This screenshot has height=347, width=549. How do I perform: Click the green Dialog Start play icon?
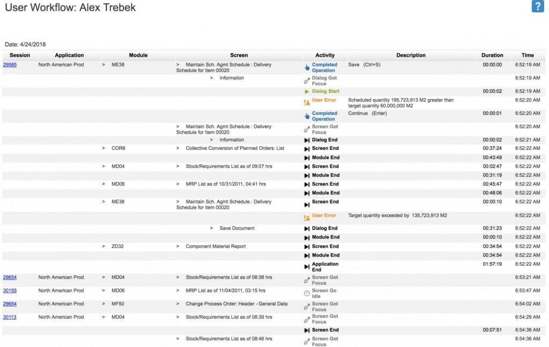(307, 92)
